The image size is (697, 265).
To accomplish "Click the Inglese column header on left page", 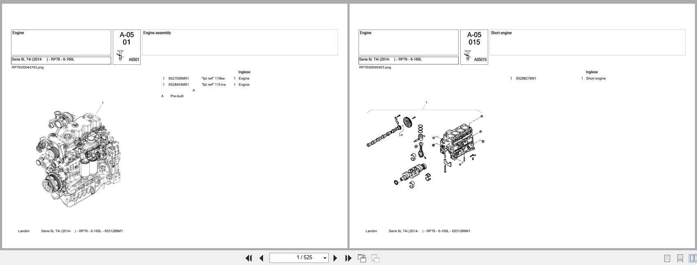I will (x=244, y=72).
